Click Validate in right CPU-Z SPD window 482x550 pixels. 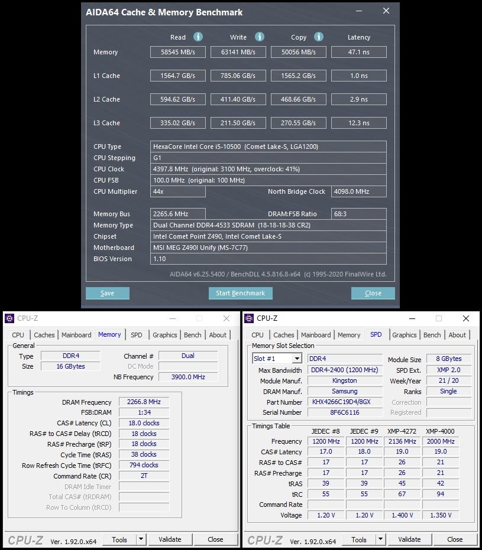click(409, 539)
